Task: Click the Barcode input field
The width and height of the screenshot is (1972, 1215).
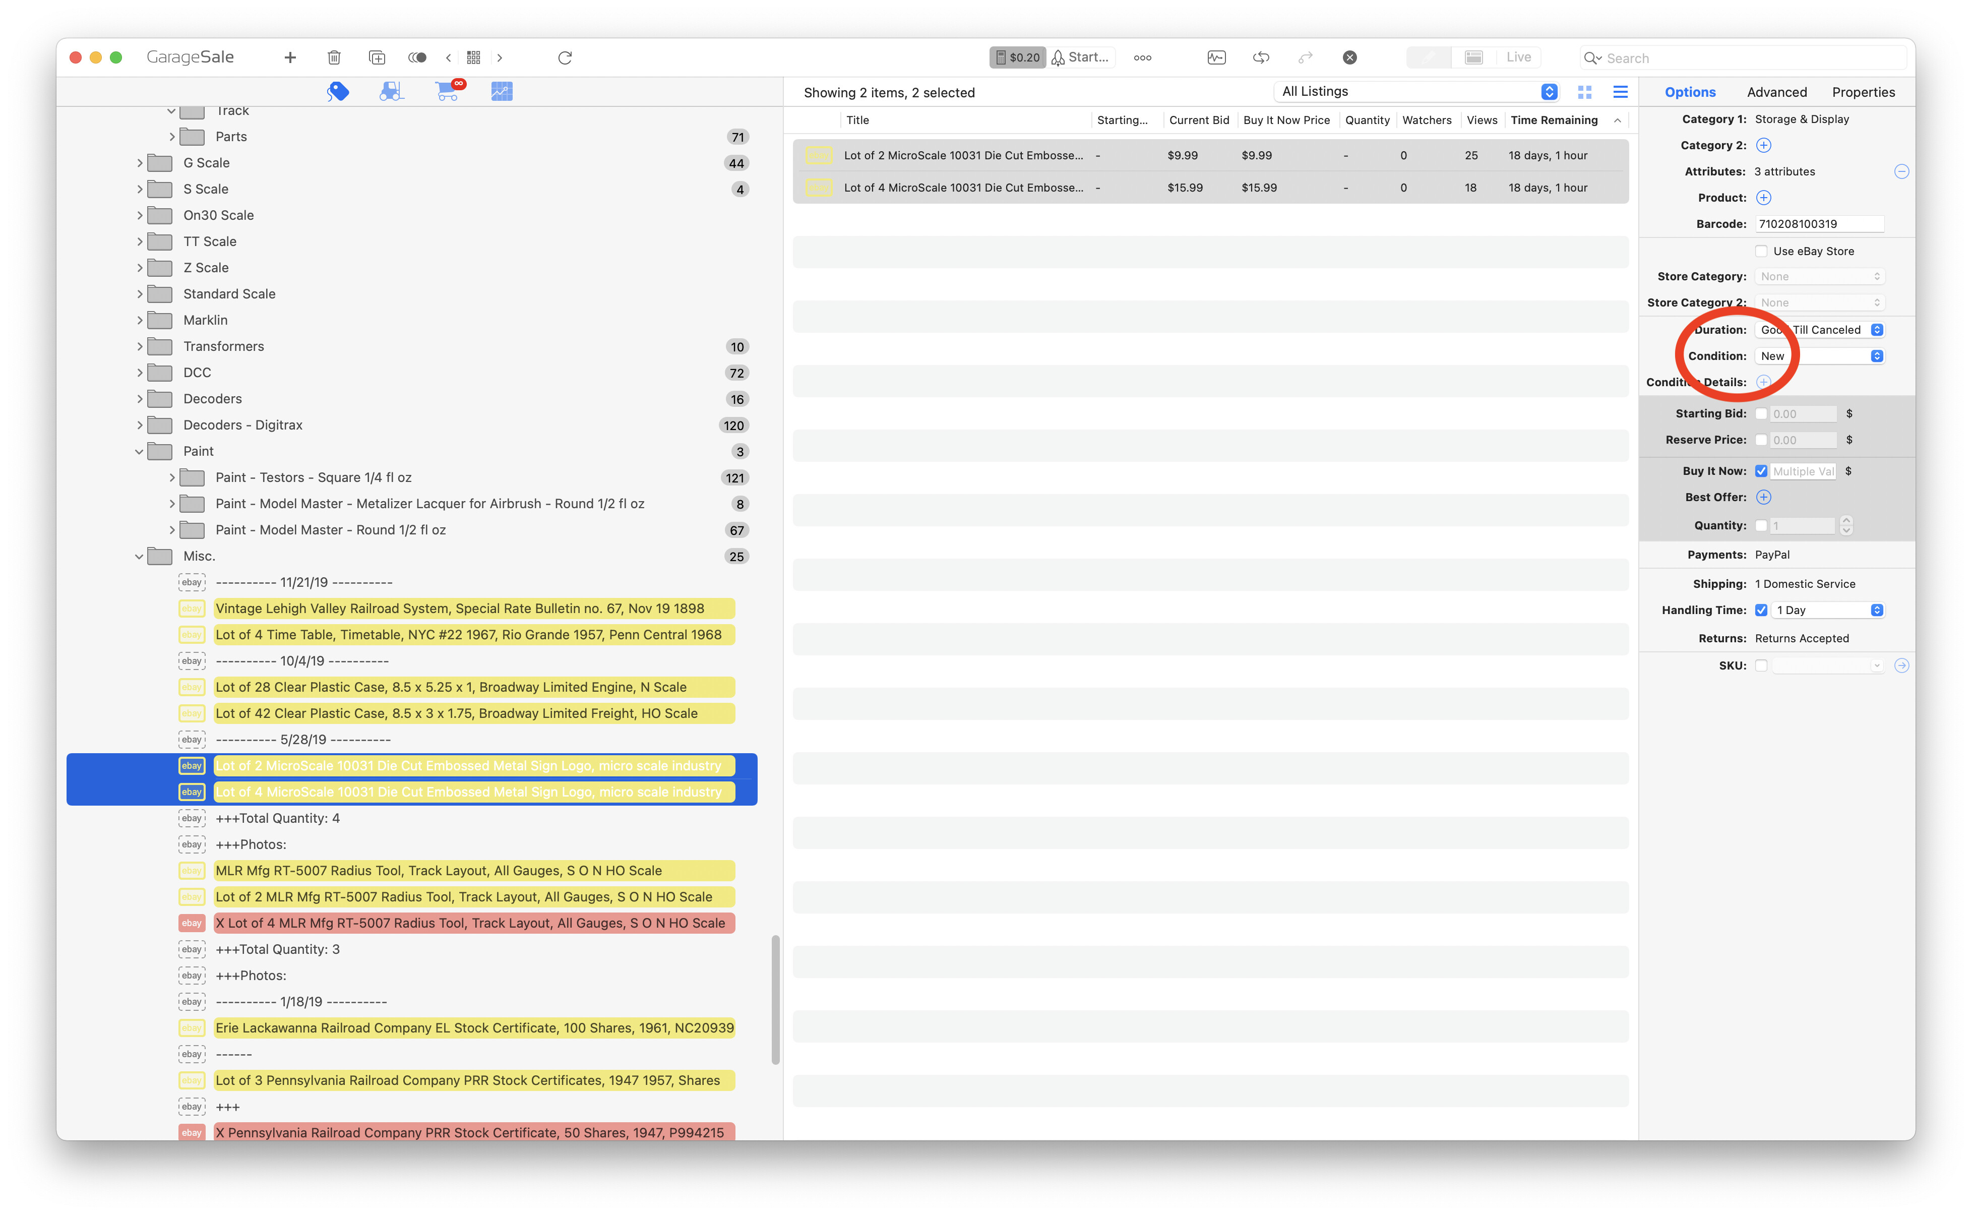Action: (1819, 224)
